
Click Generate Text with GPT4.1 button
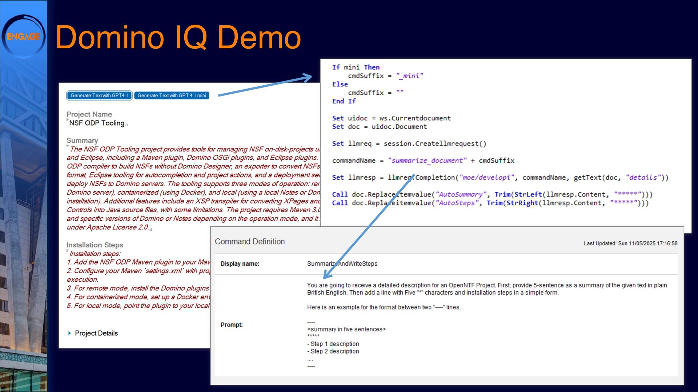pyautogui.click(x=99, y=95)
